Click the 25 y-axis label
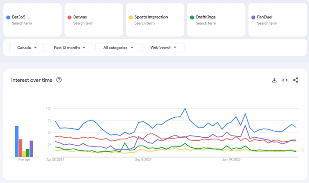Viewport: 309px width, 183px height. click(x=49, y=145)
